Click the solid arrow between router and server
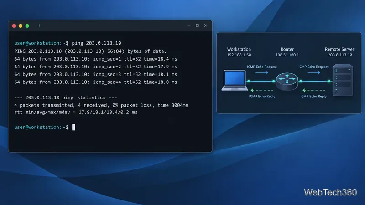The image size is (365, 205). 313,72
